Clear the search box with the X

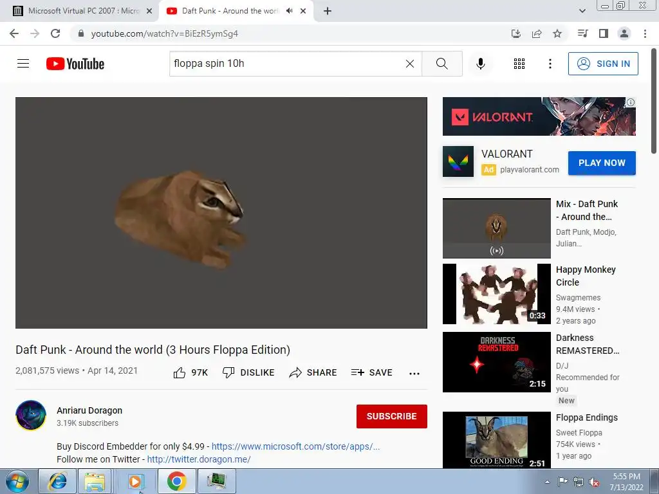410,64
